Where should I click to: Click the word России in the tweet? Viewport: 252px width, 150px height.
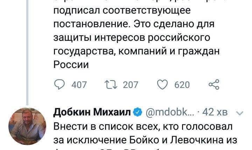coord(71,65)
